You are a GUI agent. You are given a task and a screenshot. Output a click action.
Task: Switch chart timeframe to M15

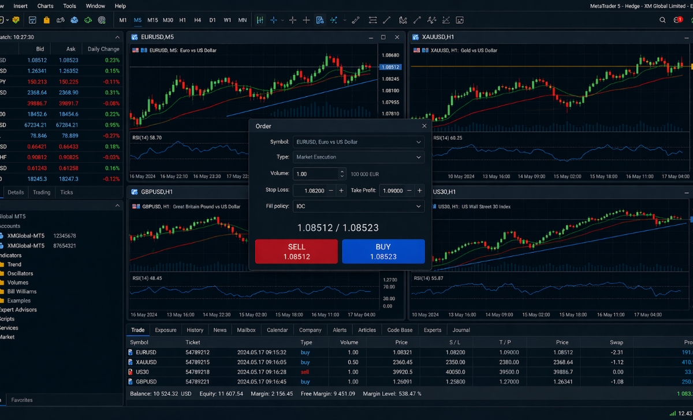[x=152, y=20]
